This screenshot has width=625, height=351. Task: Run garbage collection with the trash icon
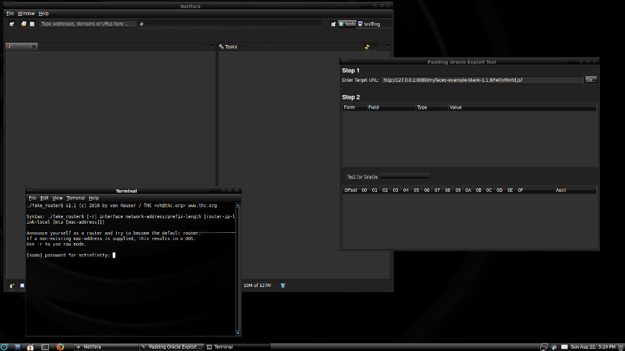click(x=283, y=285)
